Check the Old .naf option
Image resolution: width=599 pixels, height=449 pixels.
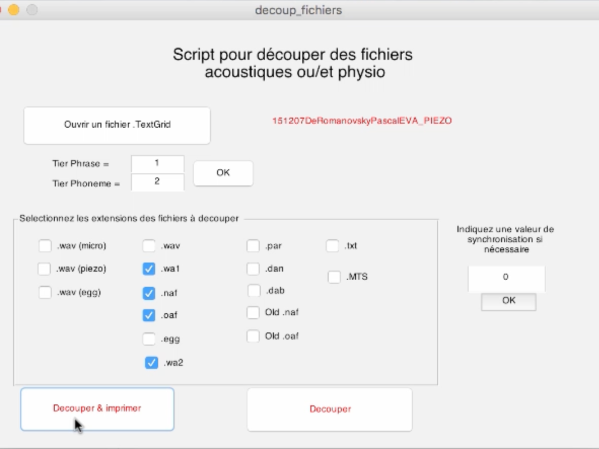coord(253,313)
